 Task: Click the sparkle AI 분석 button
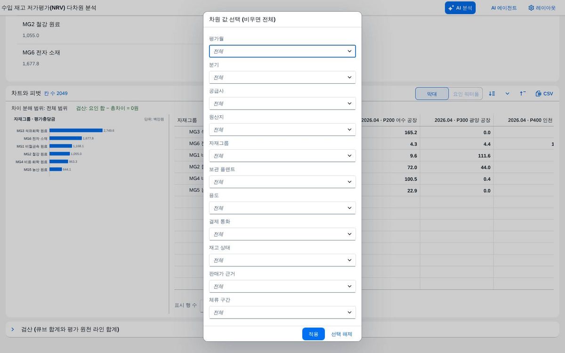pos(460,8)
